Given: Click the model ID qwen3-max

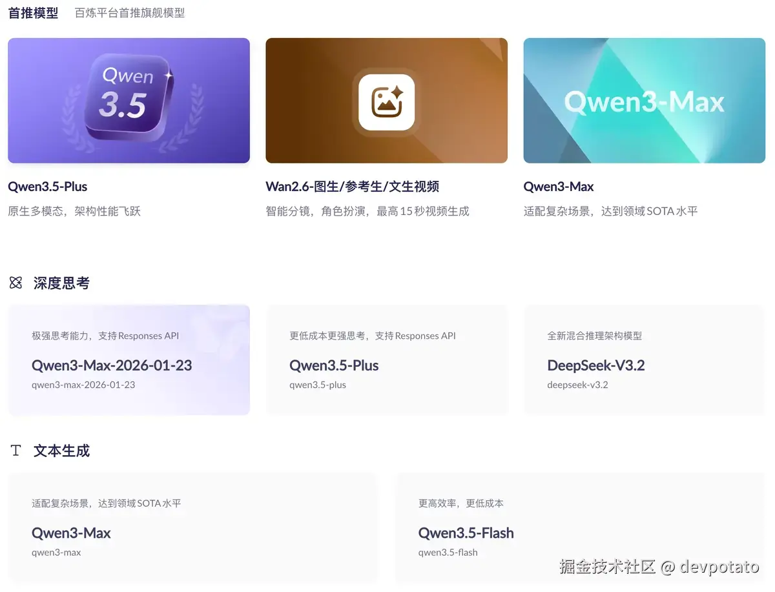Looking at the screenshot, I should click(x=56, y=553).
